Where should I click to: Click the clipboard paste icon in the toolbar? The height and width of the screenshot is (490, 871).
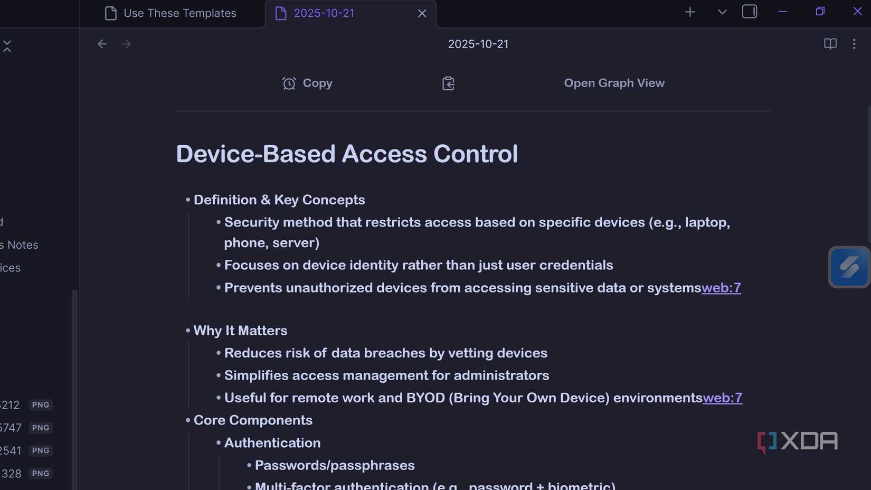pos(448,83)
